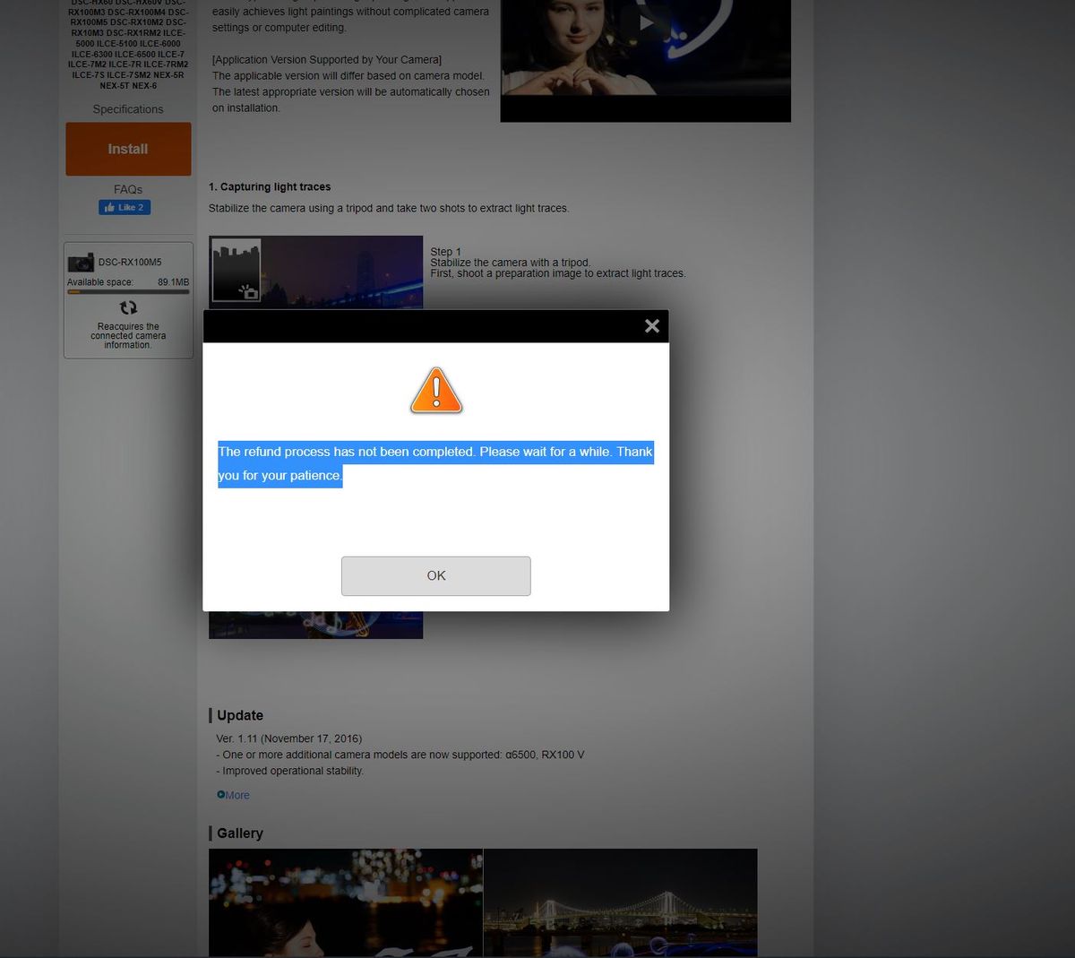
Task: Open the portrait light painting gallery thumbnail
Action: click(346, 902)
